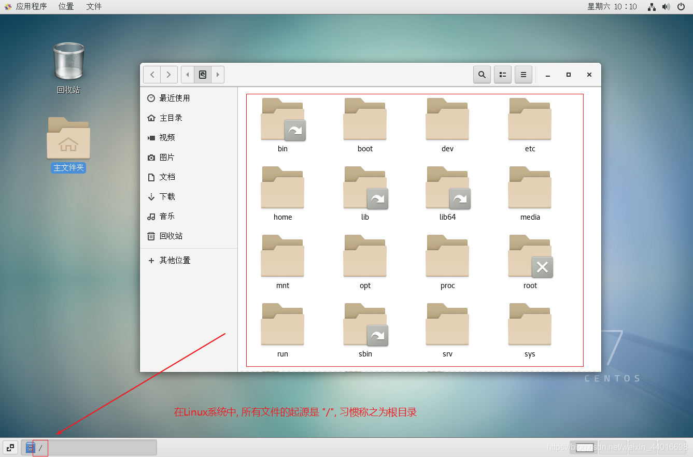Switch to list view

503,75
